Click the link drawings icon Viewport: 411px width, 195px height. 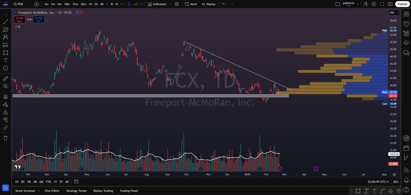click(x=5, y=127)
